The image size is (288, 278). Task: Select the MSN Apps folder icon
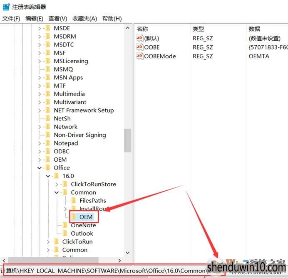tap(48, 77)
